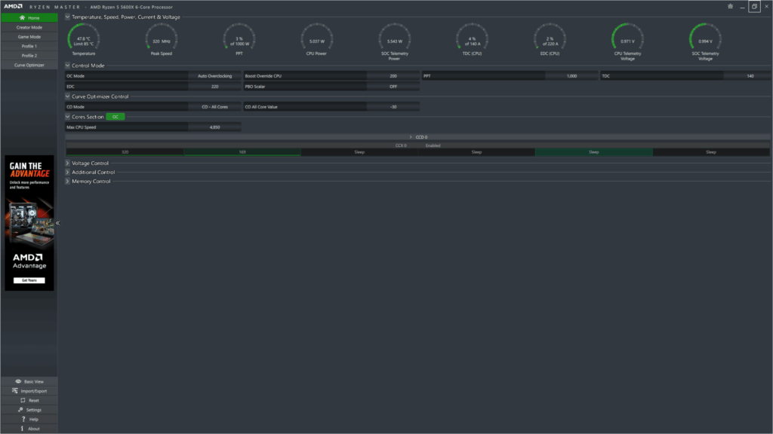Open the Curve Optimizer page
This screenshot has width=773, height=434.
[29, 65]
